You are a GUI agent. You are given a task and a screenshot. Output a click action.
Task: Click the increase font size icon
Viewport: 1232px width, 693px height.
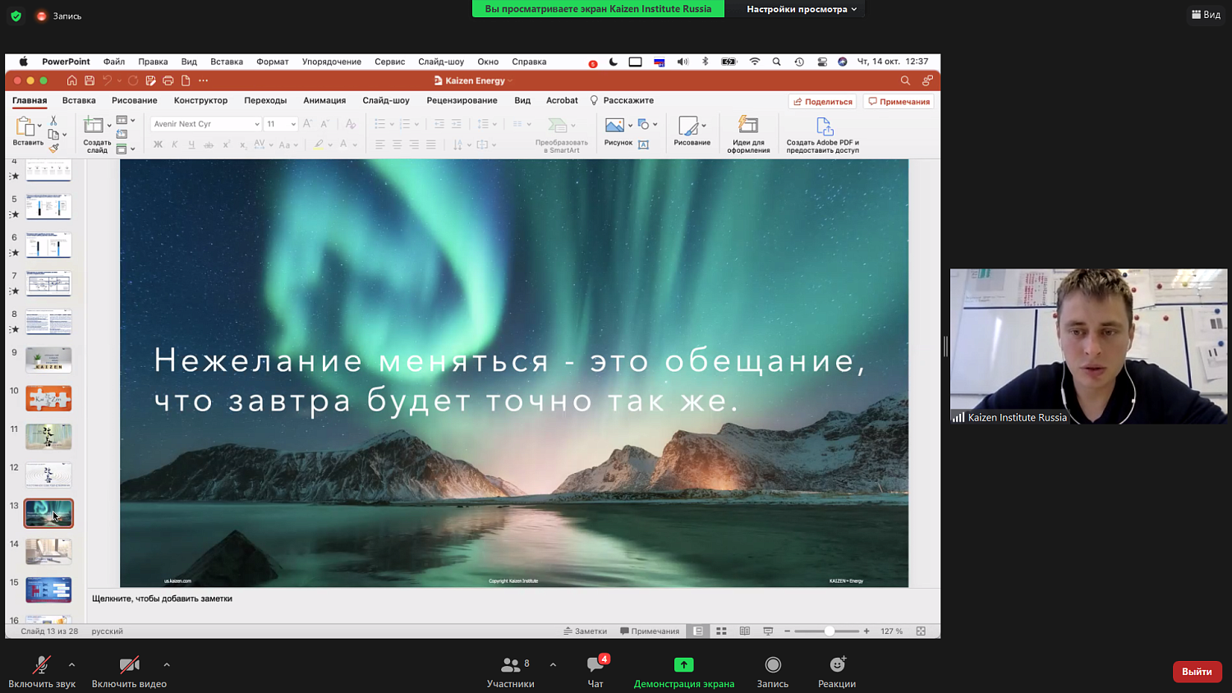(307, 124)
